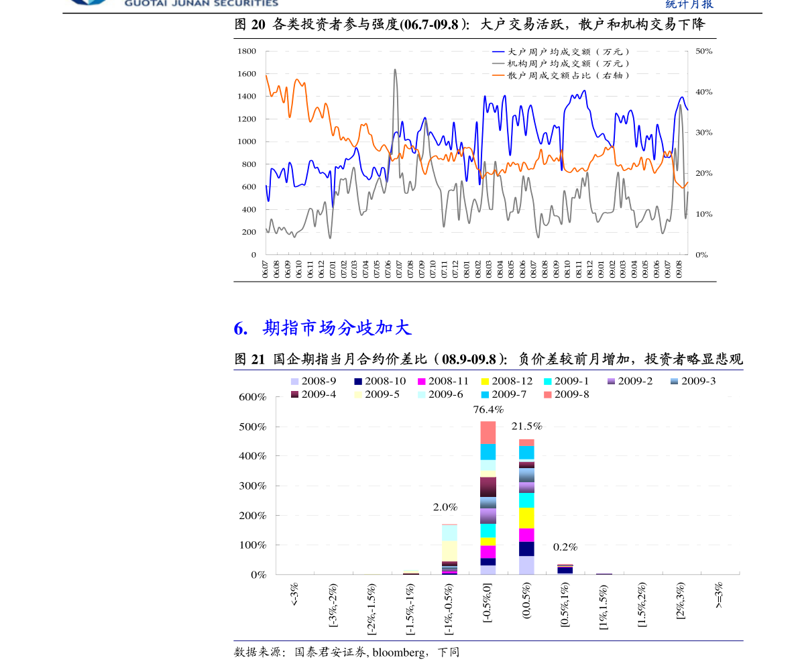Click the '1000' left-axis value
Image resolution: width=798 pixels, height=672 pixels.
pyautogui.click(x=247, y=142)
